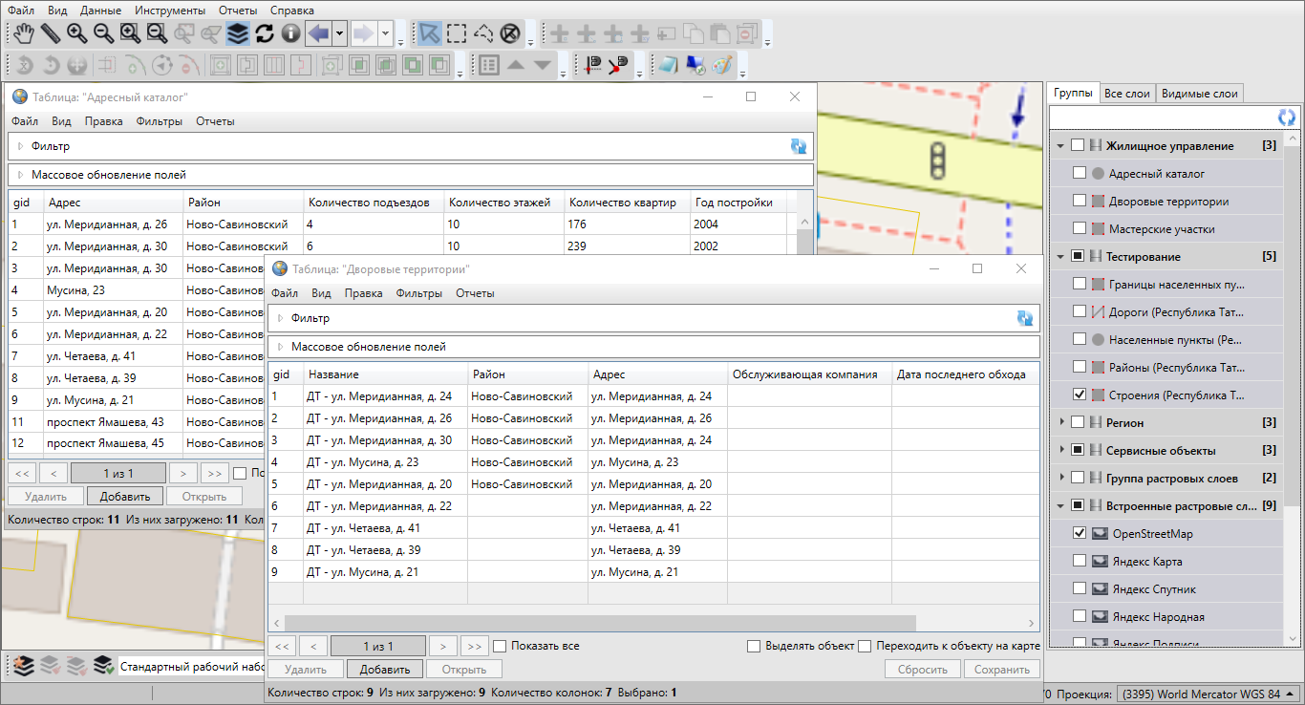The width and height of the screenshot is (1305, 705).
Task: Click the refresh map arrows icon
Action: 265,34
